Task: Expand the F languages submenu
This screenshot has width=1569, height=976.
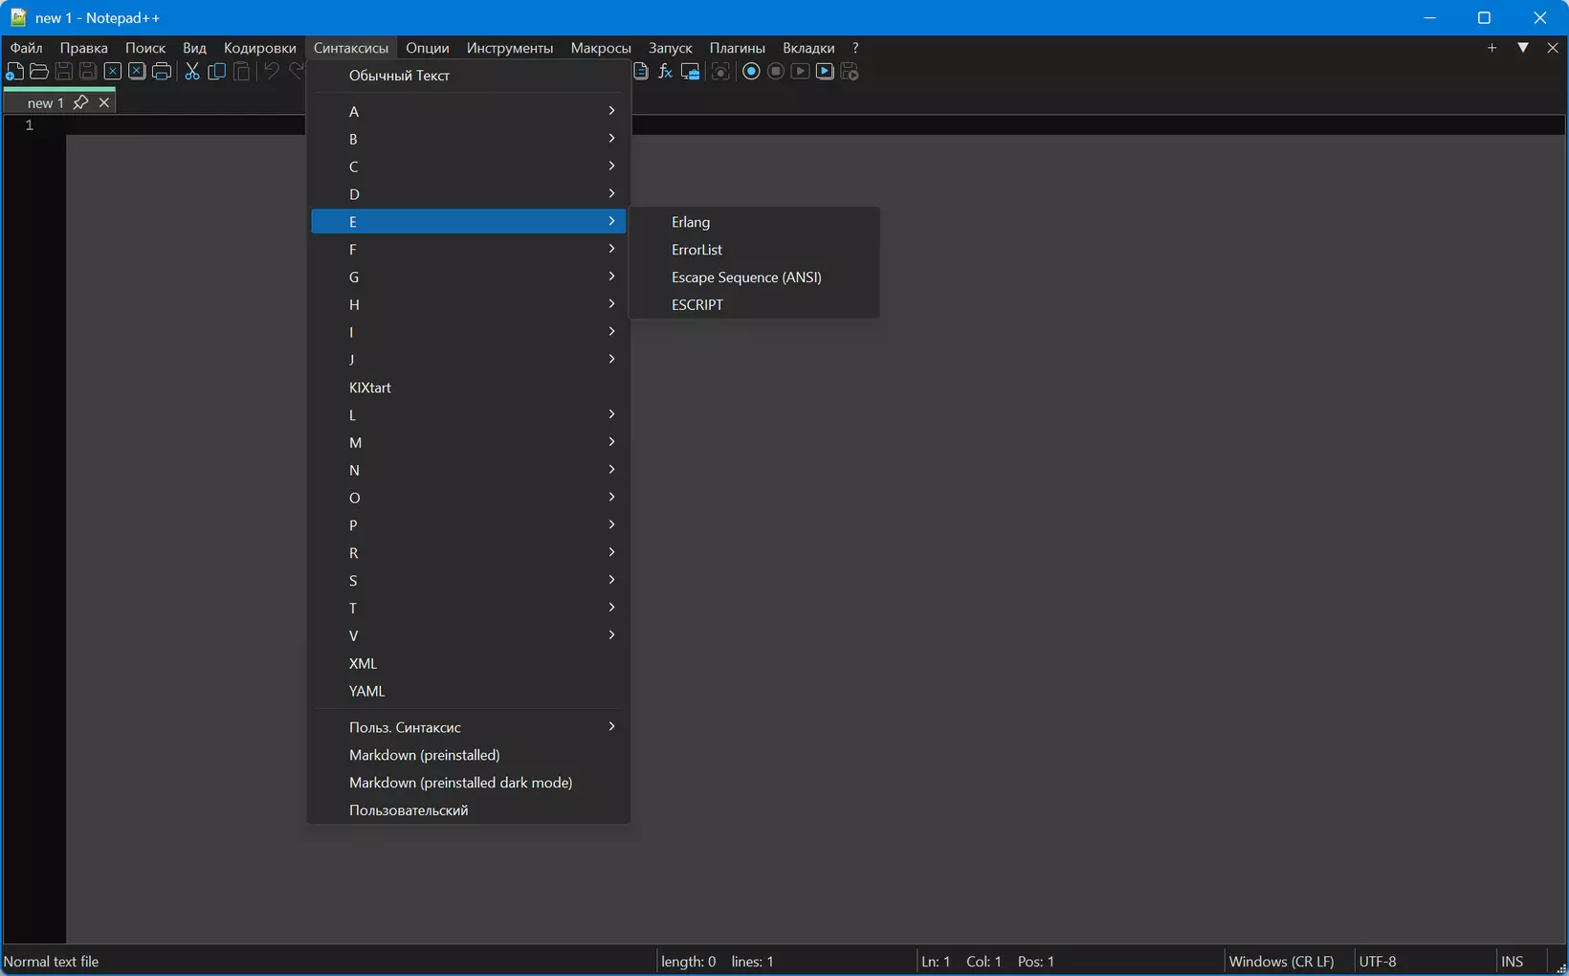Action: tap(469, 250)
